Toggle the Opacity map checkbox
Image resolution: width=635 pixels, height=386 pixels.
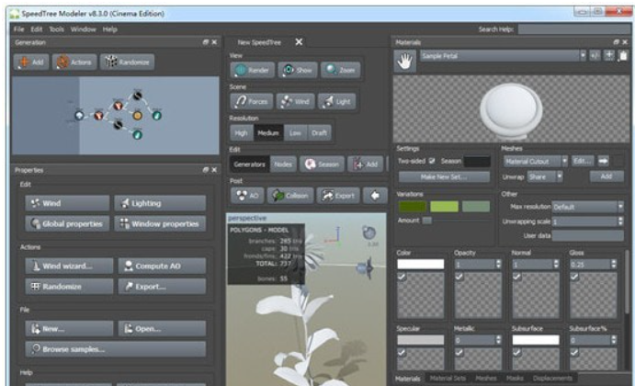tap(459, 277)
